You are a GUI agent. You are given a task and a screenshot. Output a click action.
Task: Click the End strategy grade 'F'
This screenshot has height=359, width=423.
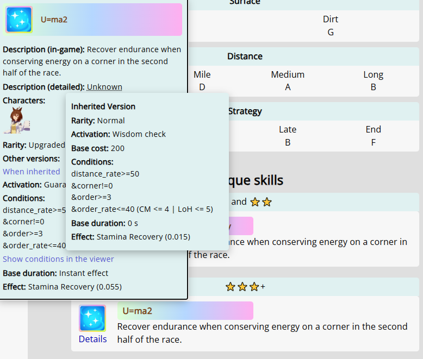[374, 142]
